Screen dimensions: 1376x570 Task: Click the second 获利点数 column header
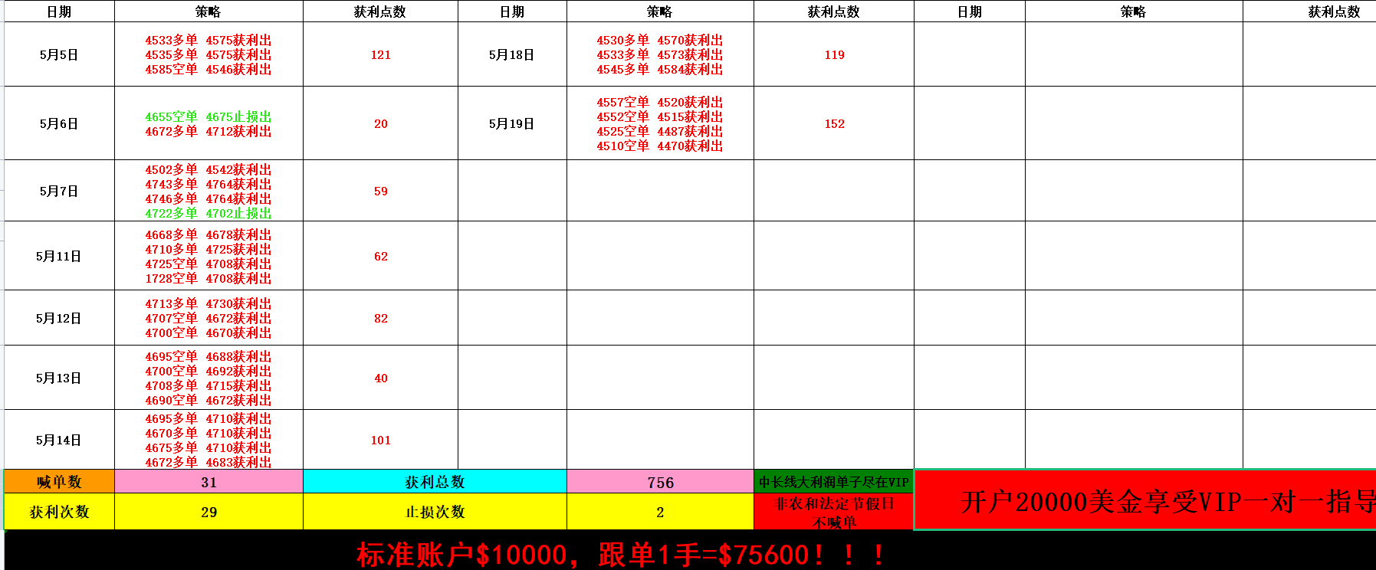[834, 11]
